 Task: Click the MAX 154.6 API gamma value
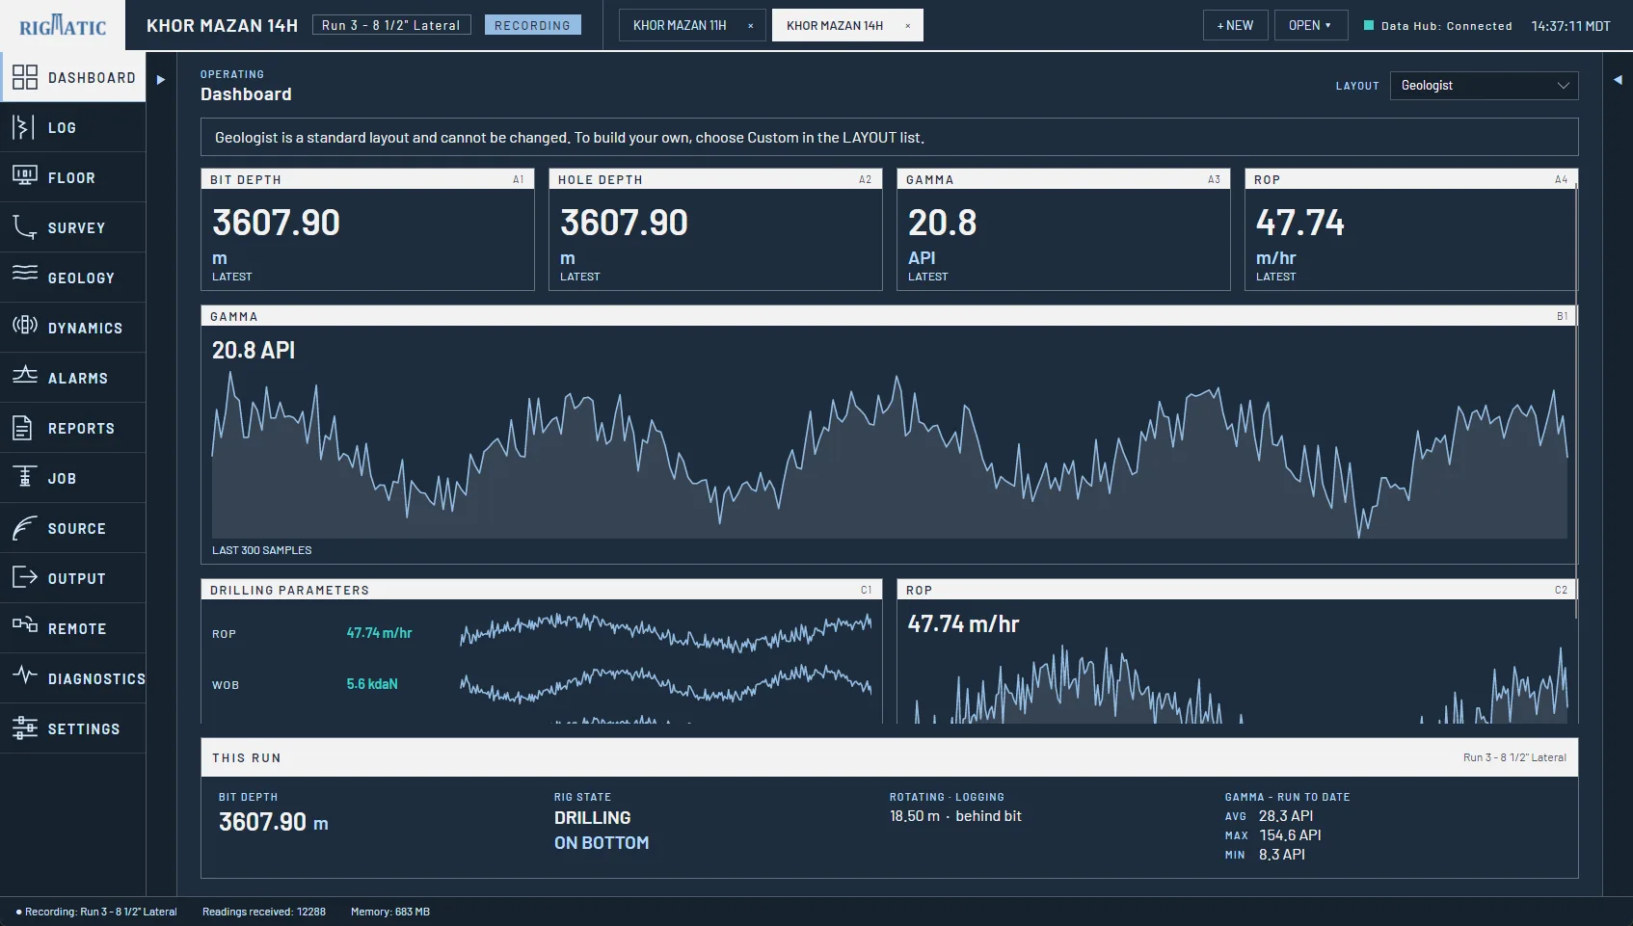coord(1290,835)
